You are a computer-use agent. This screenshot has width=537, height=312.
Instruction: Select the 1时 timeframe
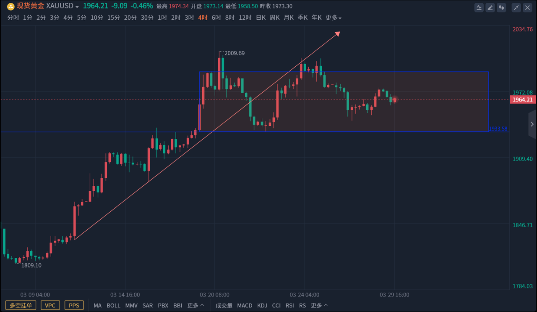(162, 18)
